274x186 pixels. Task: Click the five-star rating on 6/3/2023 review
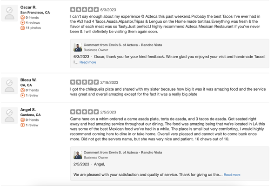84,9
